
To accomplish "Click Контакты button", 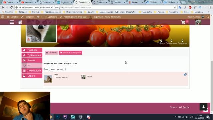I will click(x=52, y=53).
